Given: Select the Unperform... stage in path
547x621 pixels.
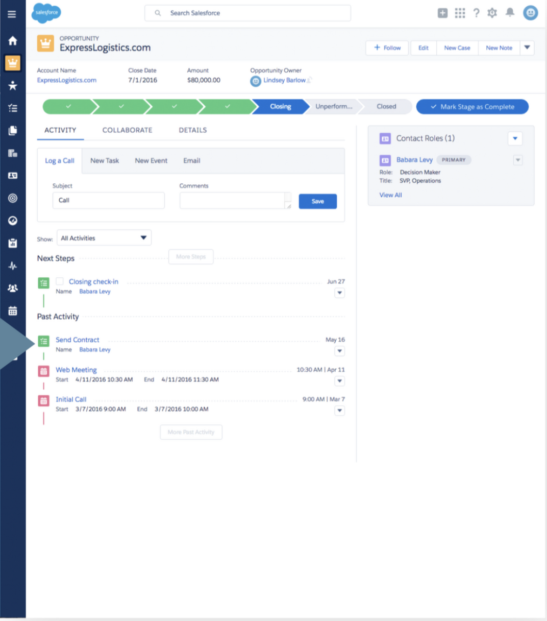Looking at the screenshot, I should coord(334,107).
